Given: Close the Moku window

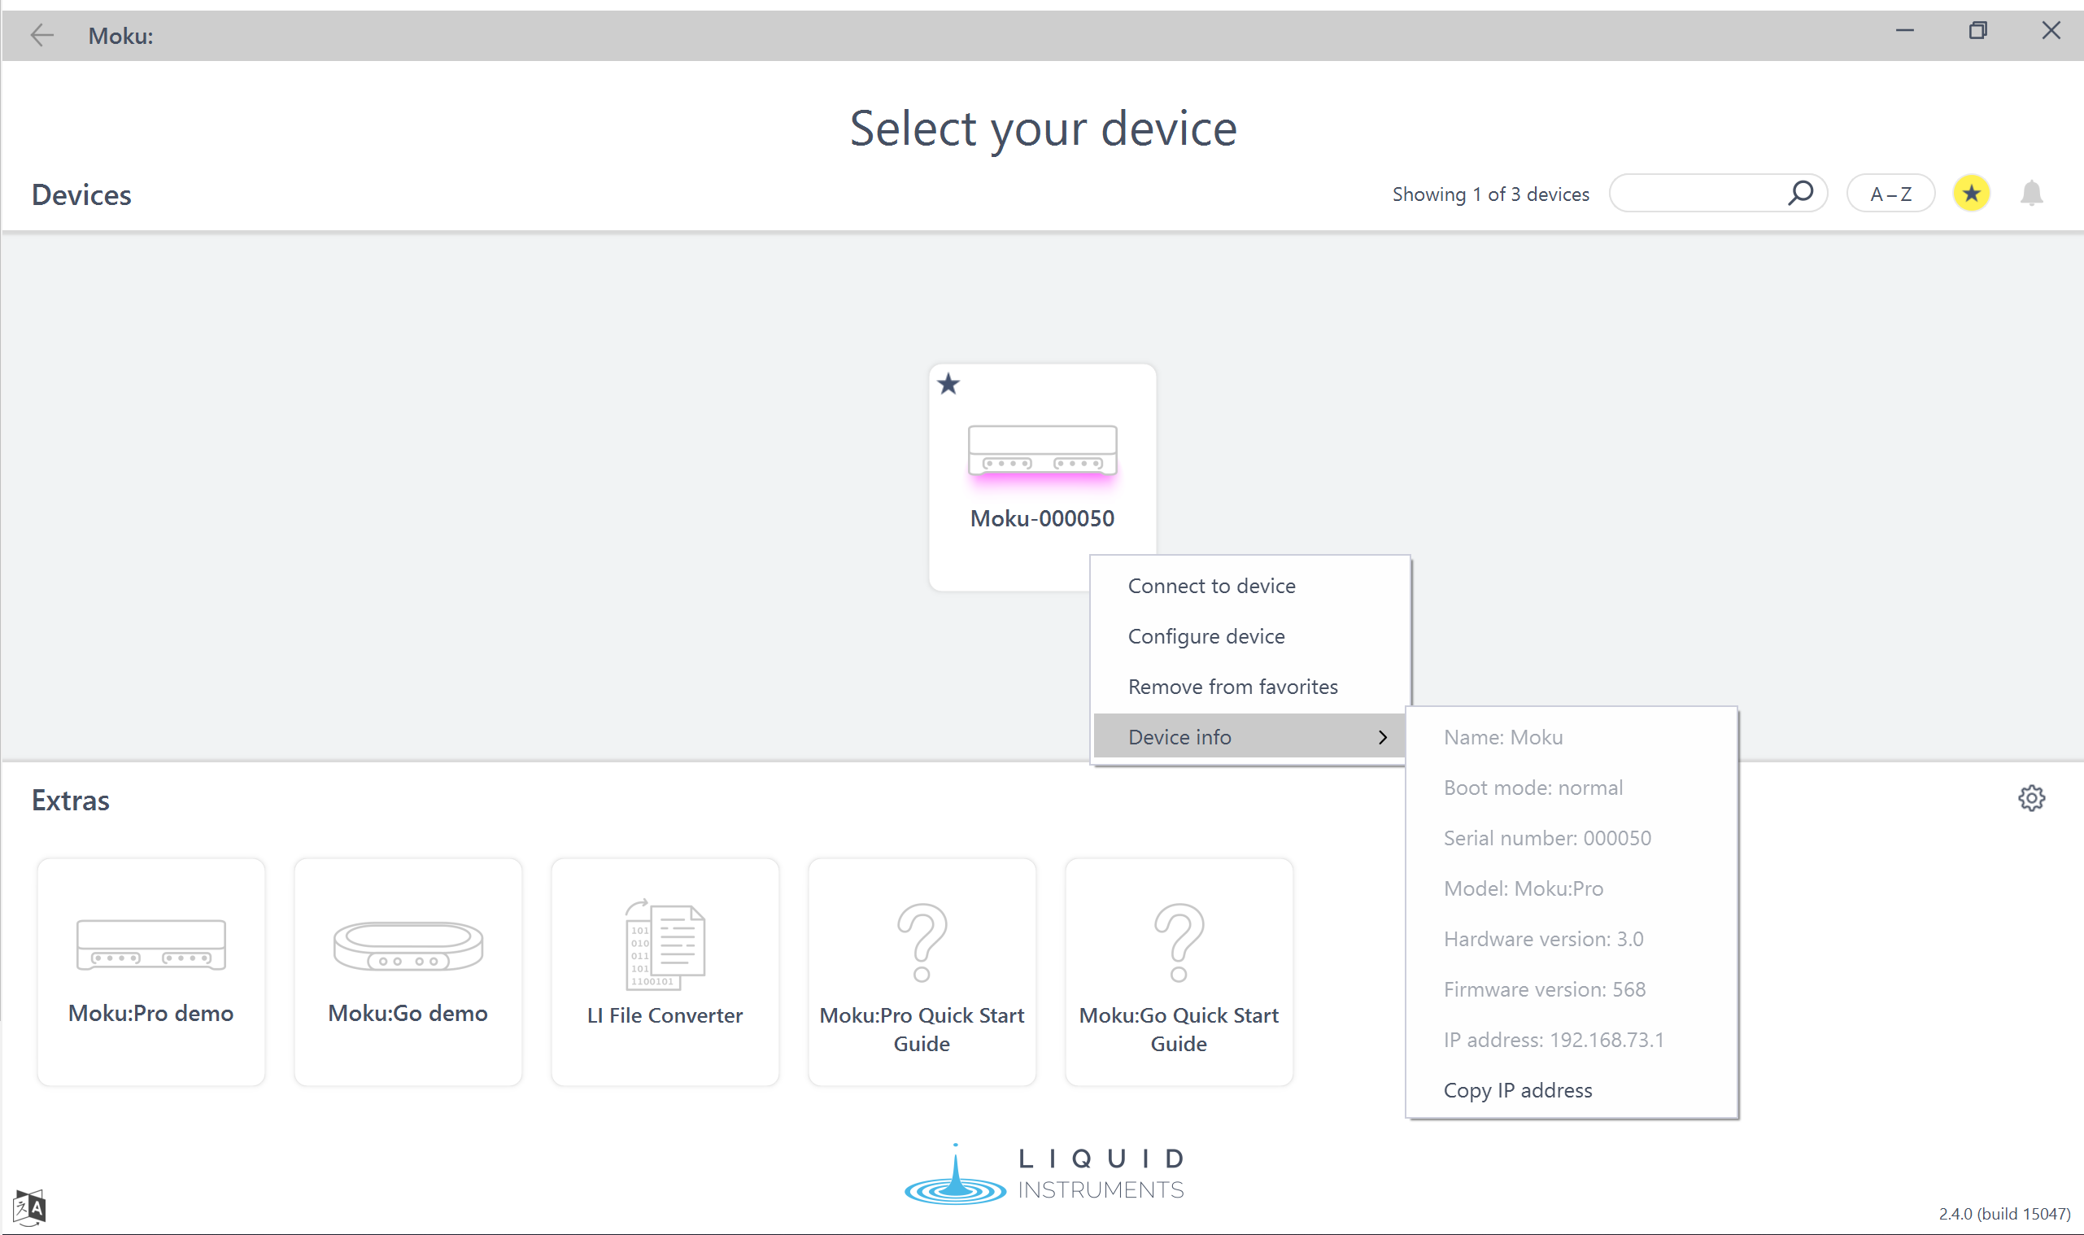Looking at the screenshot, I should coord(2051,31).
